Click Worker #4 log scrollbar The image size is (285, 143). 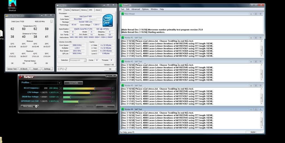click(x=261, y=120)
